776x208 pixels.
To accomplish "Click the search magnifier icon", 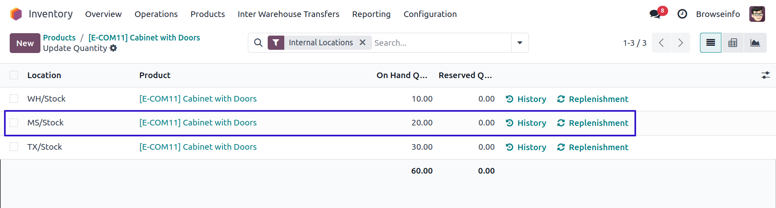I will click(258, 43).
